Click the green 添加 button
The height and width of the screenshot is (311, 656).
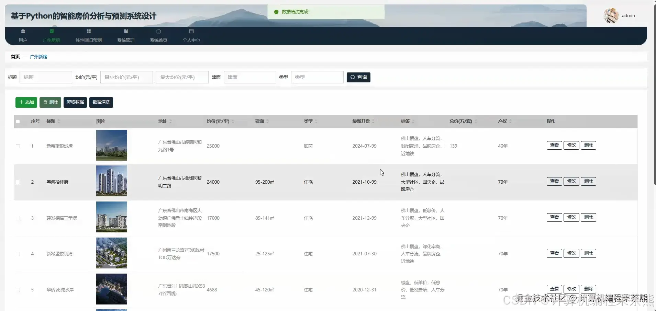[26, 102]
